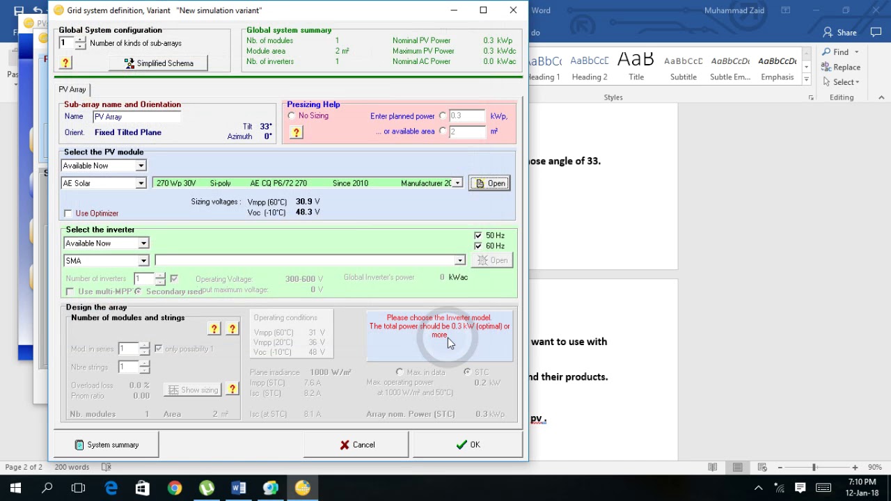
Task: Apply the Title style
Action: pos(636,68)
